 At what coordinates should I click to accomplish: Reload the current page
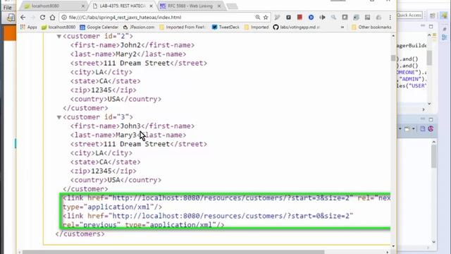pyautogui.click(x=42, y=17)
